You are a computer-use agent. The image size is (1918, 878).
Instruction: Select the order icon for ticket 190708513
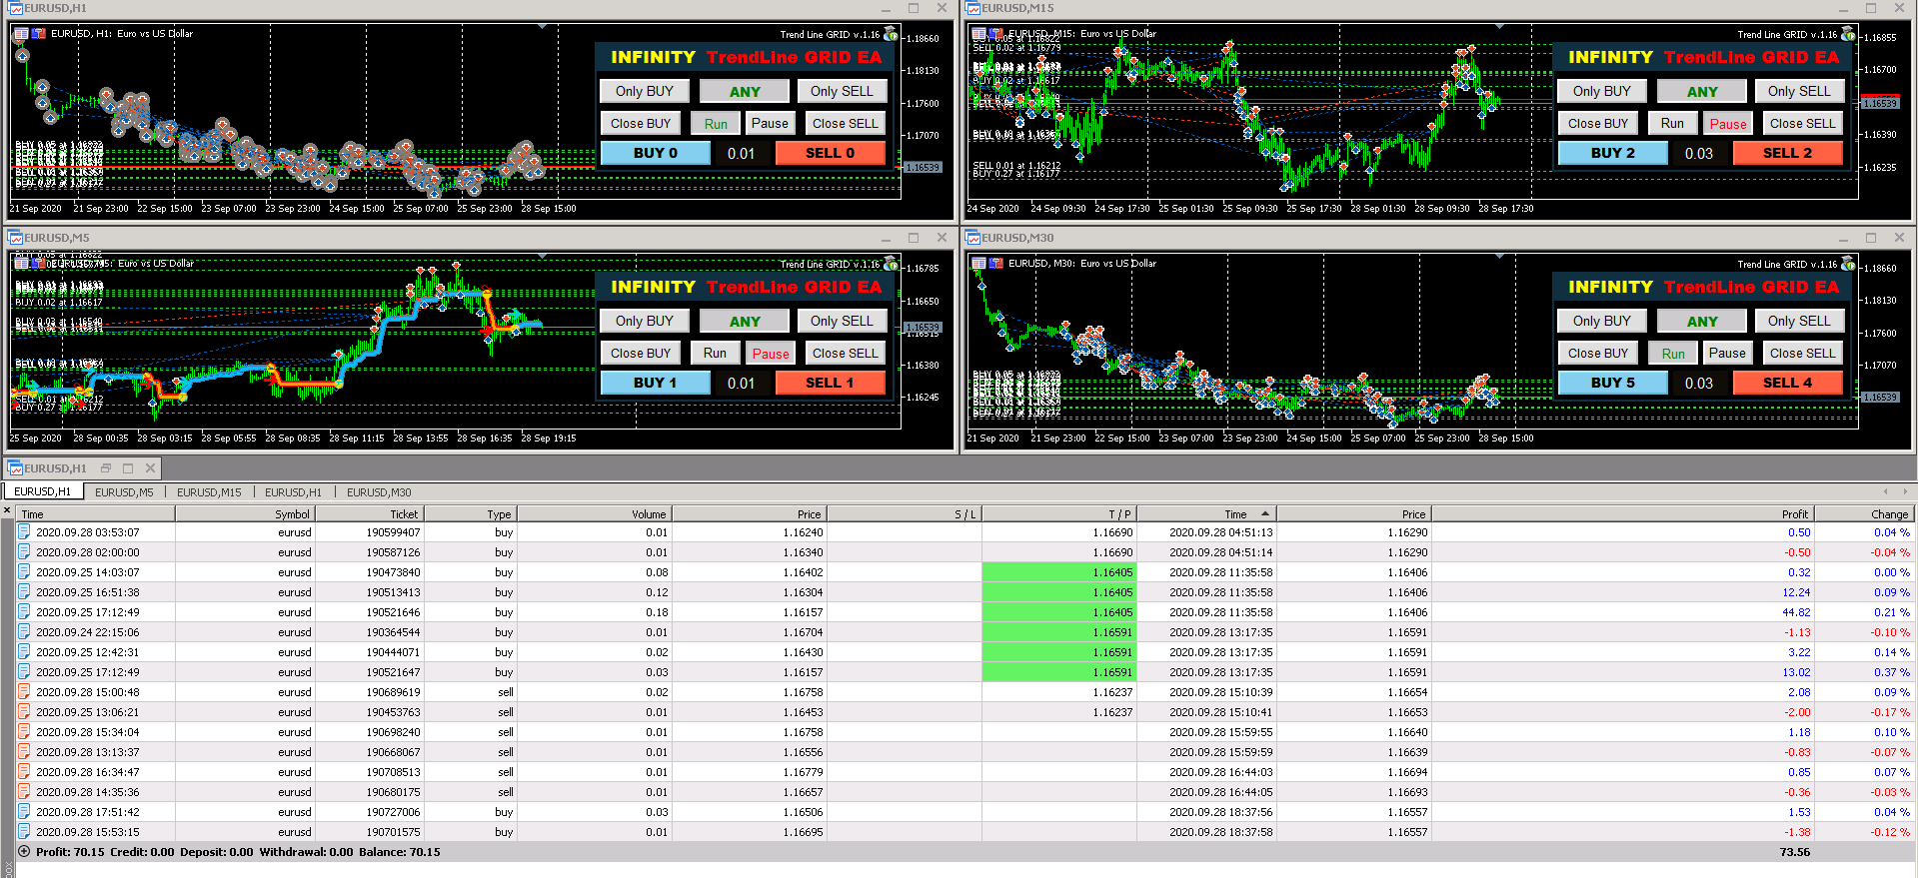(24, 772)
